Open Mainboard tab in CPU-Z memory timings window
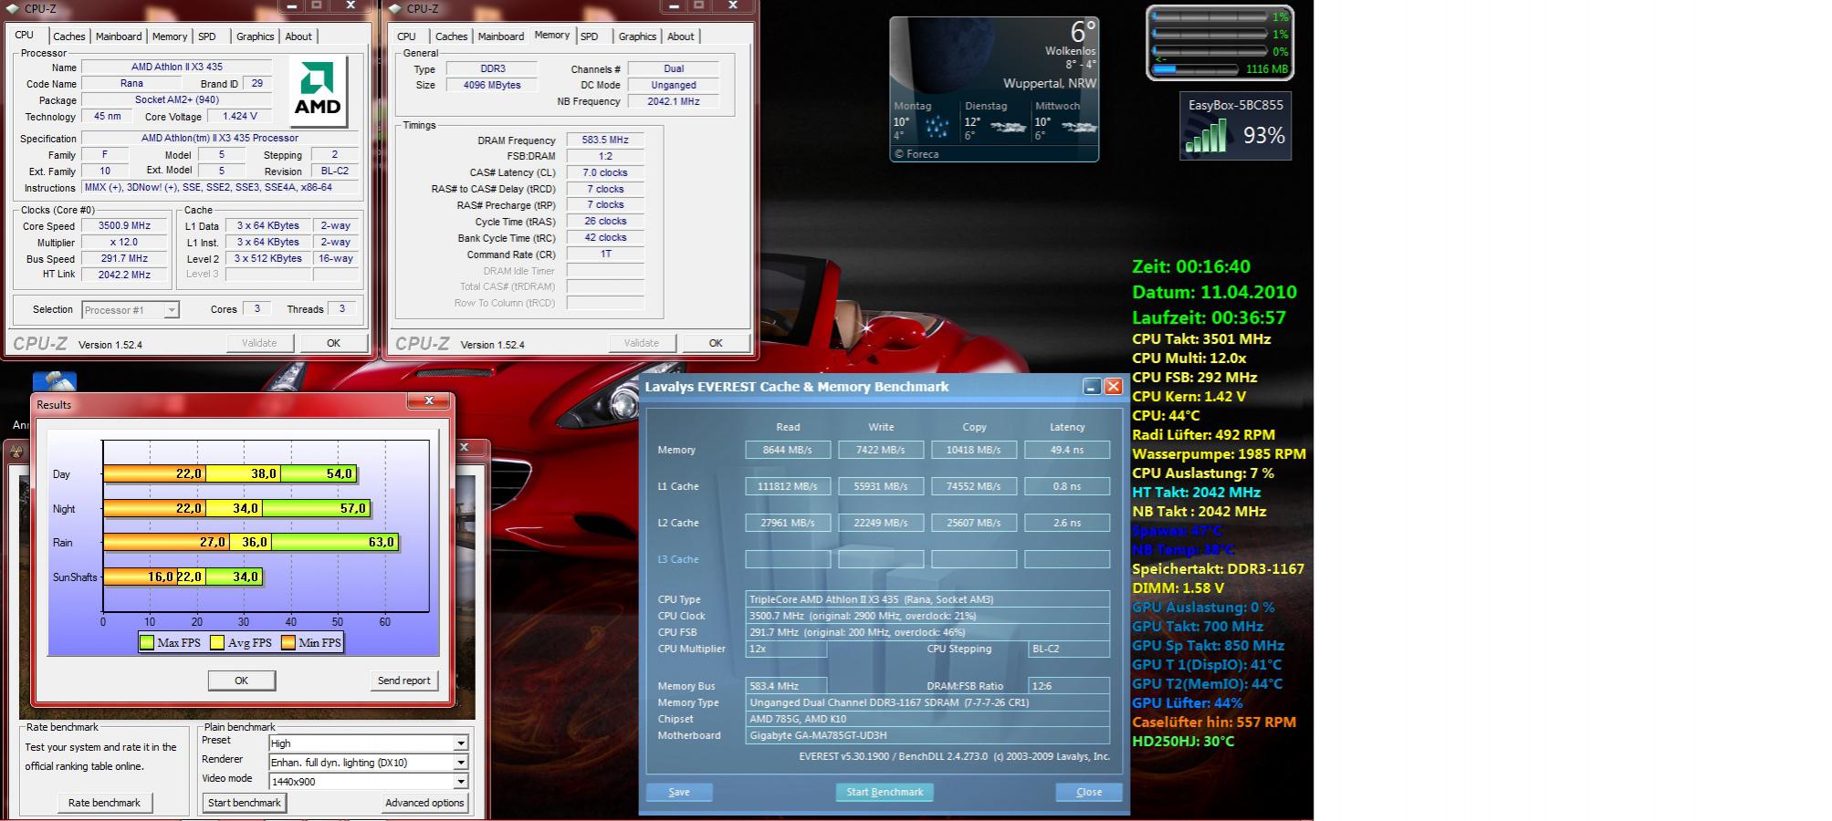Image resolution: width=1832 pixels, height=821 pixels. coord(502,36)
